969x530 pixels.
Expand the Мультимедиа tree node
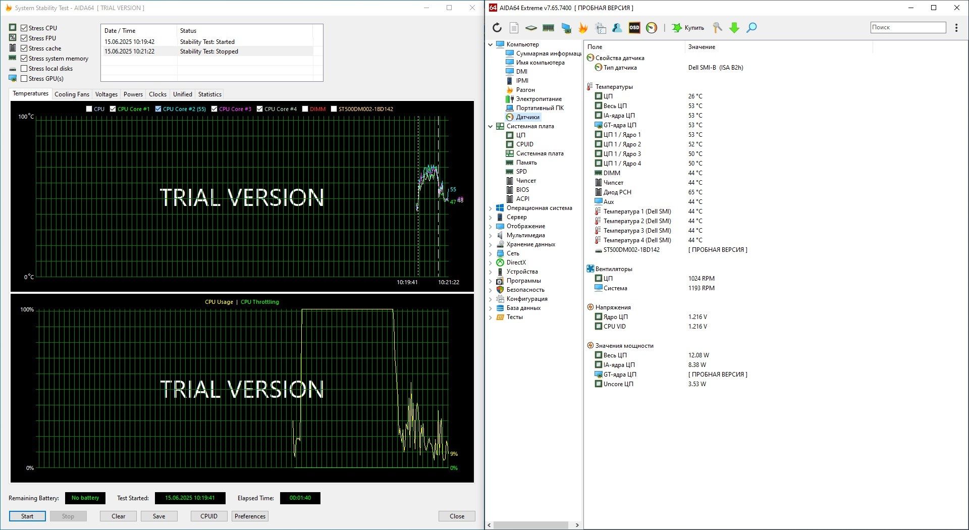tap(490, 235)
